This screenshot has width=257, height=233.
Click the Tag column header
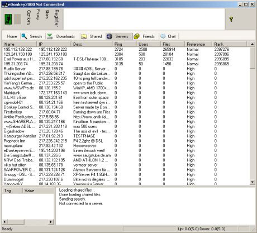pos(12,191)
